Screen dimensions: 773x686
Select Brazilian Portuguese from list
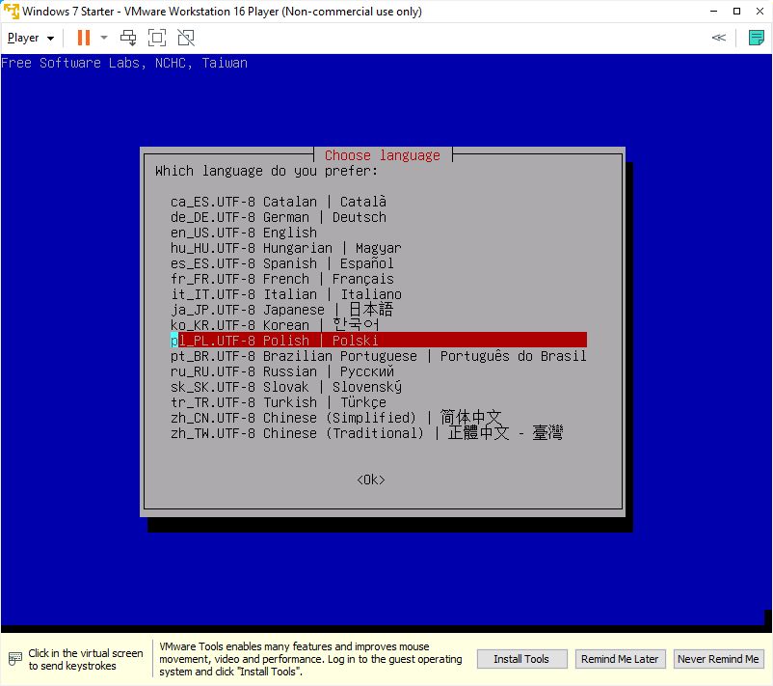[x=378, y=356]
